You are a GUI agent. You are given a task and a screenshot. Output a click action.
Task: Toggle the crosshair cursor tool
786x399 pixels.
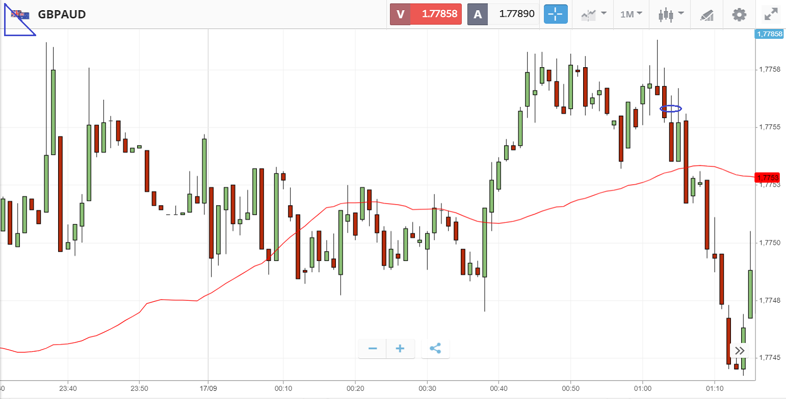(x=555, y=14)
